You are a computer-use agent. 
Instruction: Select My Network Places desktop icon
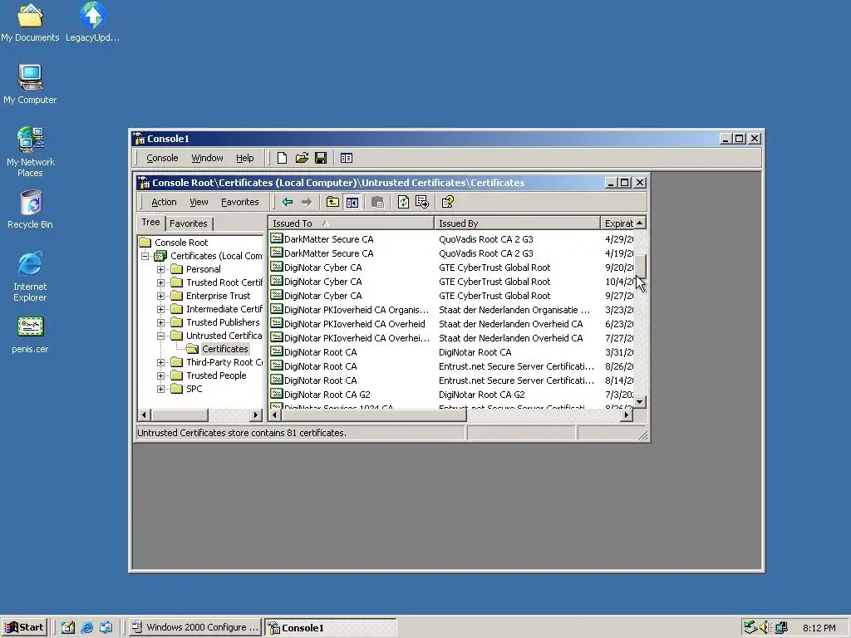30,152
